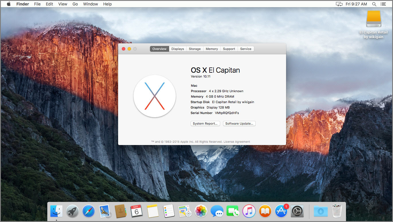The image size is (393, 222).
Task: Open the Help menu
Action: (x=107, y=4)
